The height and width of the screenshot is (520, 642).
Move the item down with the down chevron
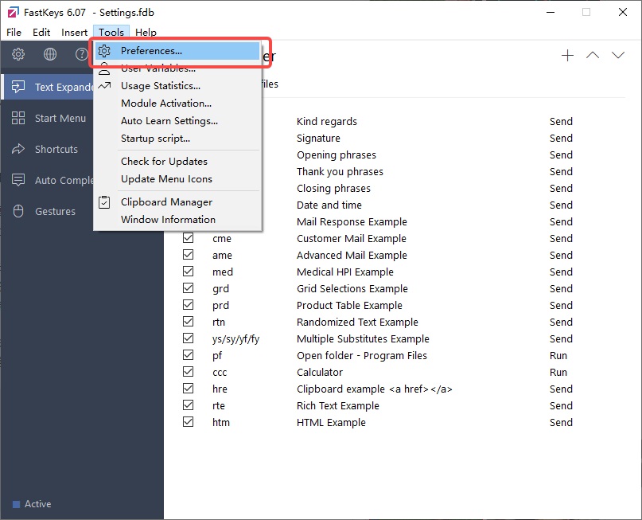[x=618, y=55]
